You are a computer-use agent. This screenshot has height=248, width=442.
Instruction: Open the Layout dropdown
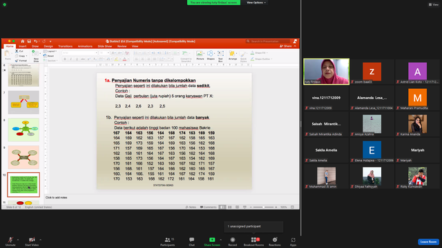[50, 51]
